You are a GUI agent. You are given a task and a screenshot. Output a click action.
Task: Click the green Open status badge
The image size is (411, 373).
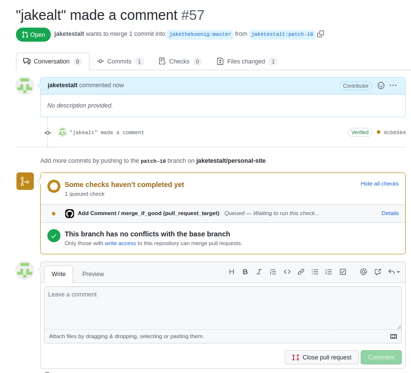(x=33, y=35)
